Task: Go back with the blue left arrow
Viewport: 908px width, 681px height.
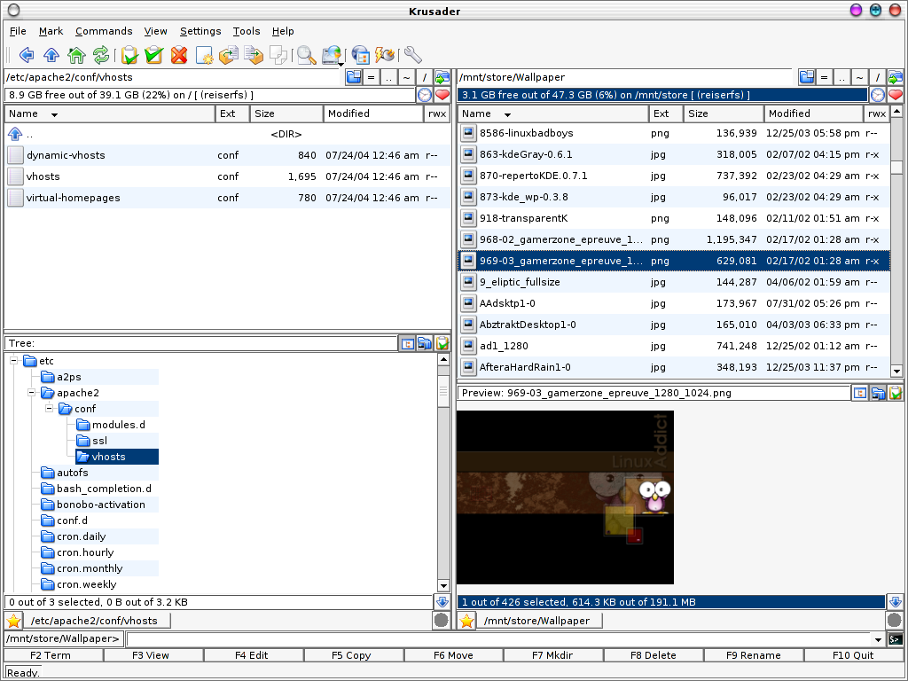Action: [26, 55]
